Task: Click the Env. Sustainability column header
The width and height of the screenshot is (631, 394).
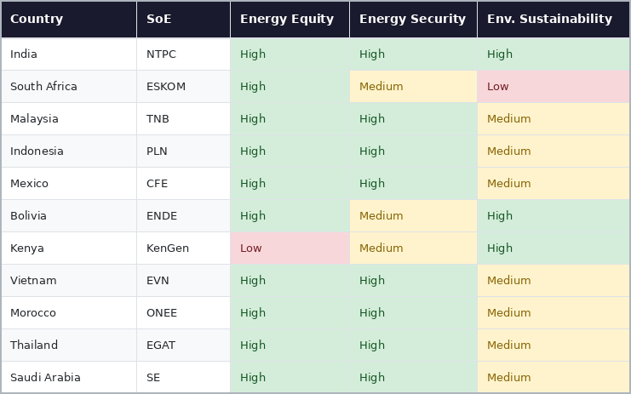Action: pos(554,20)
